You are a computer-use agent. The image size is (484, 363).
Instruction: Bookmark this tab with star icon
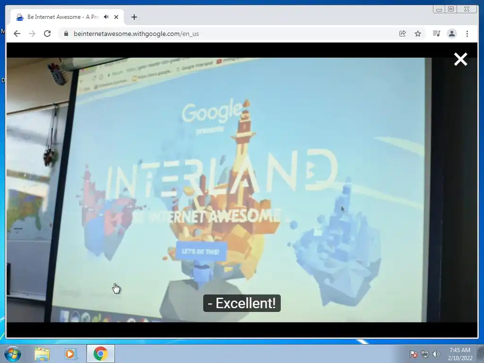(418, 34)
